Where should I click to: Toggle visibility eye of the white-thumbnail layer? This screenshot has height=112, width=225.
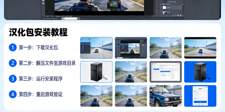[x=161, y=8]
